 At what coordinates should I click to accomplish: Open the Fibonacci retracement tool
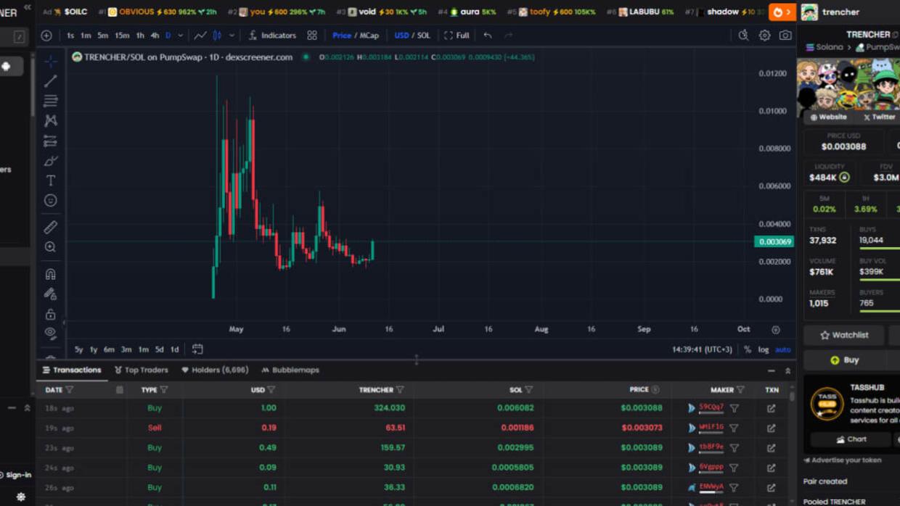pyautogui.click(x=50, y=101)
